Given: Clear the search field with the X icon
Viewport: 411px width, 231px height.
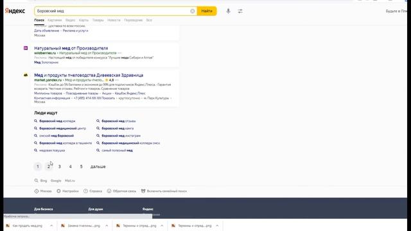Looking at the screenshot, I should pyautogui.click(x=193, y=11).
